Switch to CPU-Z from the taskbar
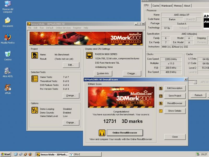 (85, 154)
